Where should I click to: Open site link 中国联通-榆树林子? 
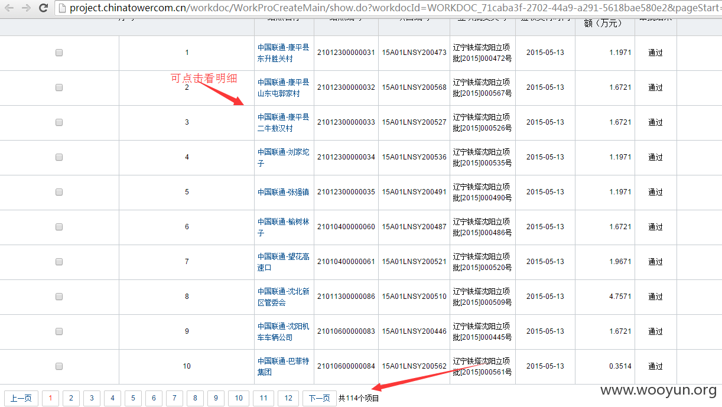tap(283, 227)
